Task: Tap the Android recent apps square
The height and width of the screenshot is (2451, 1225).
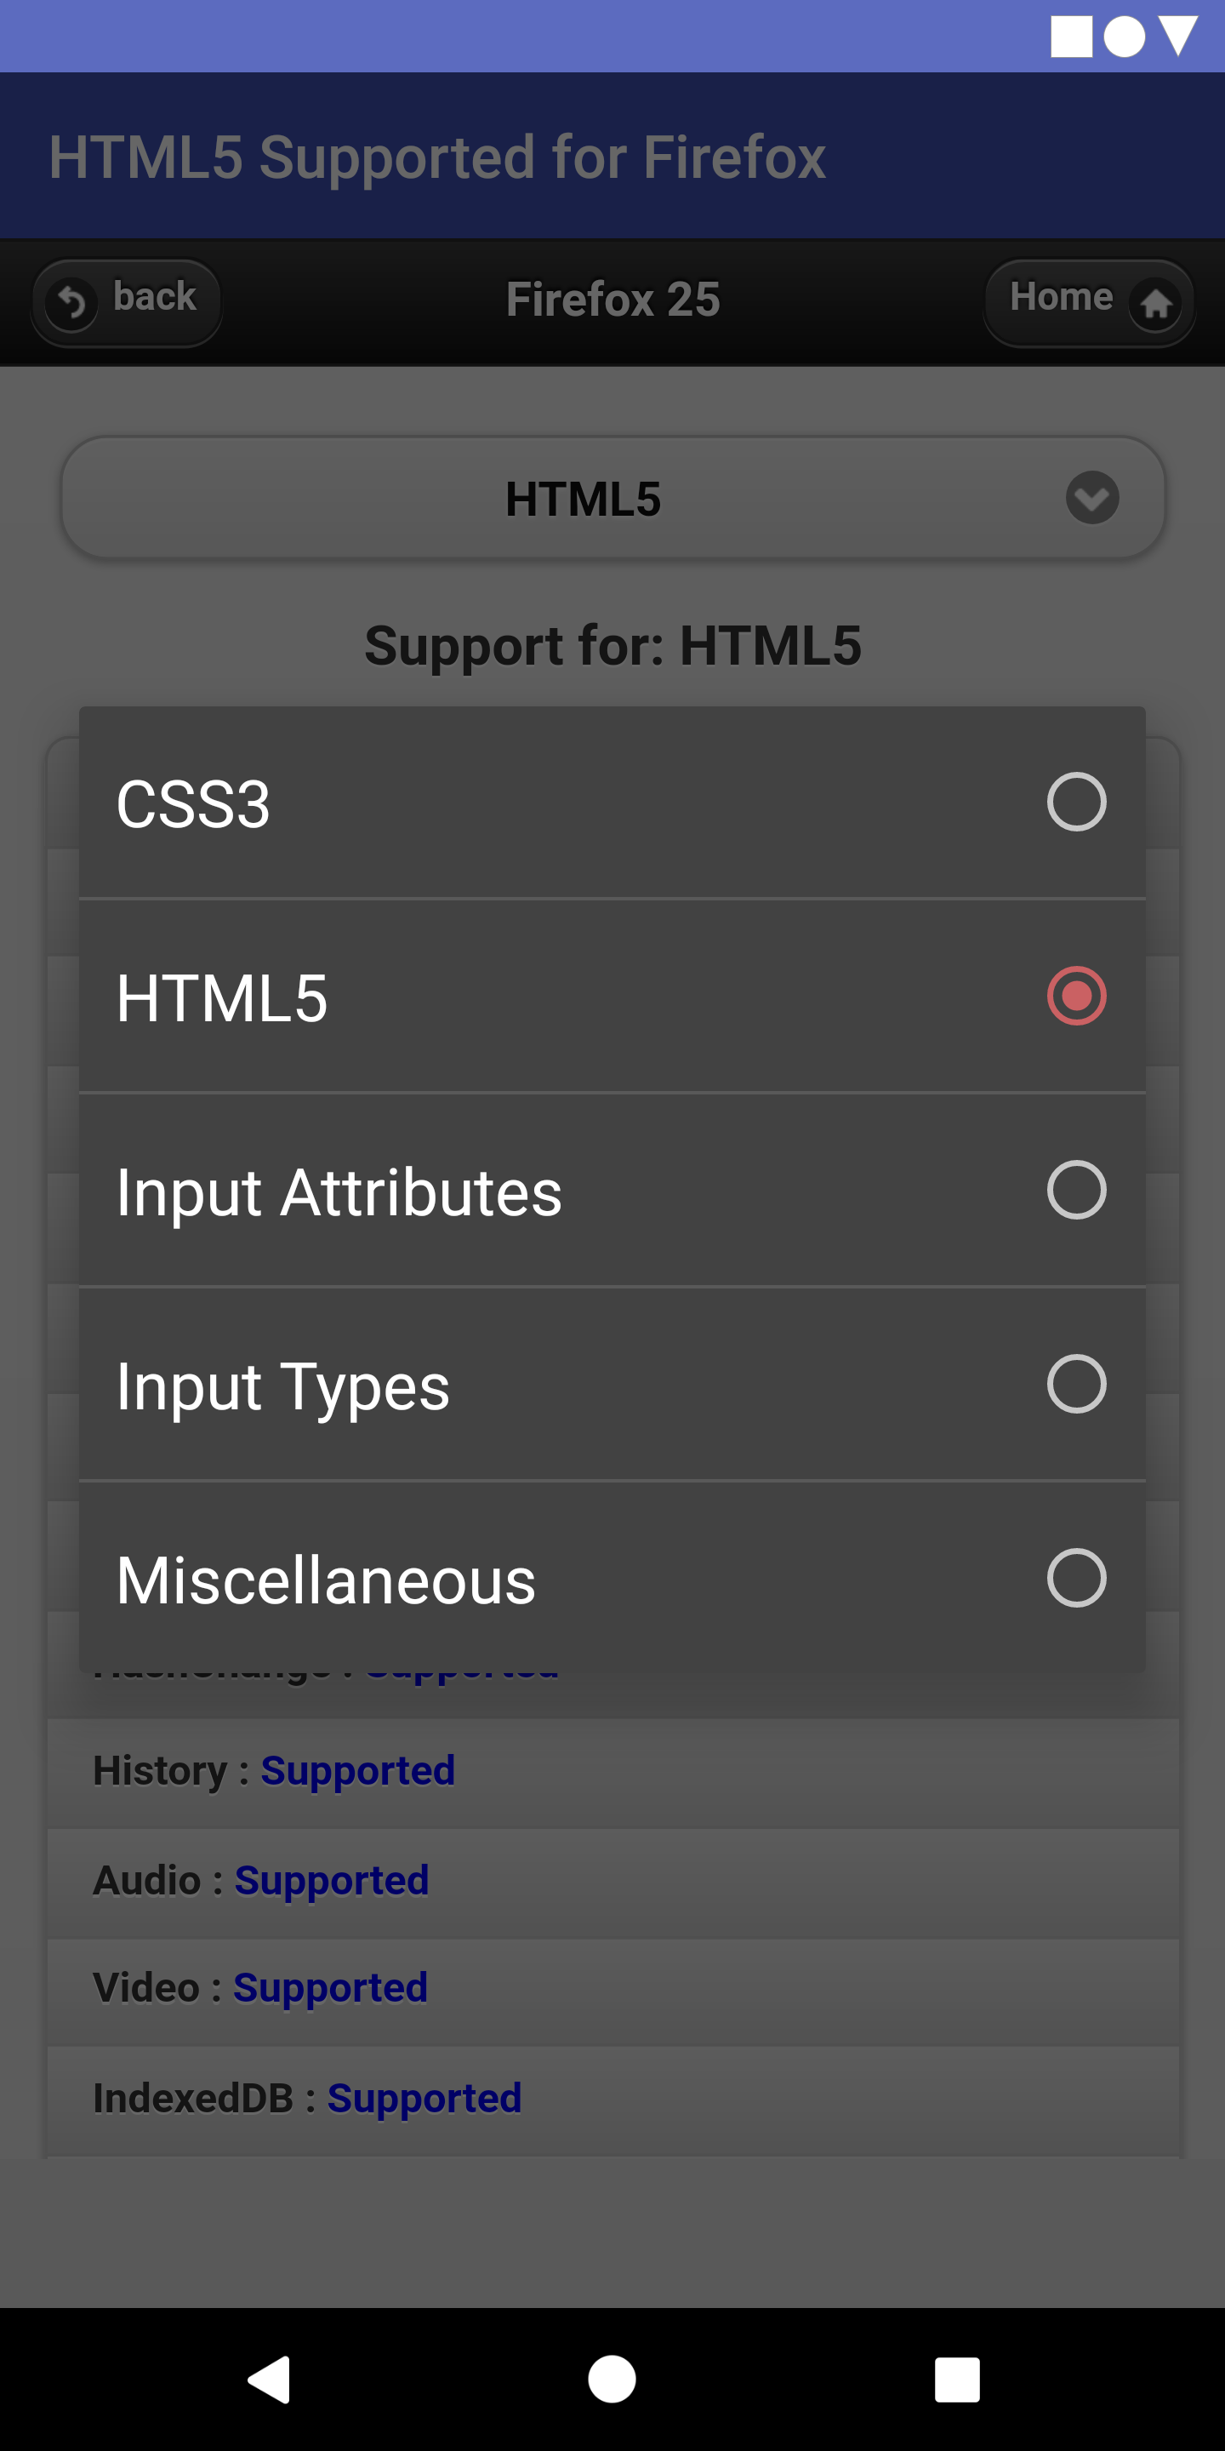Action: (x=957, y=2380)
